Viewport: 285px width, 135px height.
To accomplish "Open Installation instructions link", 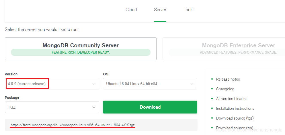I will point(235,108).
